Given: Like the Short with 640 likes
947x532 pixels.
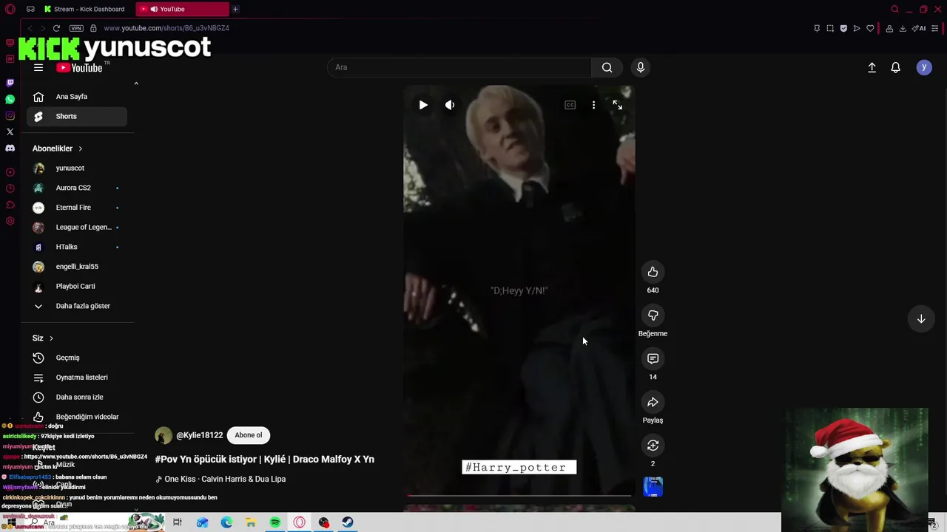Looking at the screenshot, I should point(653,272).
